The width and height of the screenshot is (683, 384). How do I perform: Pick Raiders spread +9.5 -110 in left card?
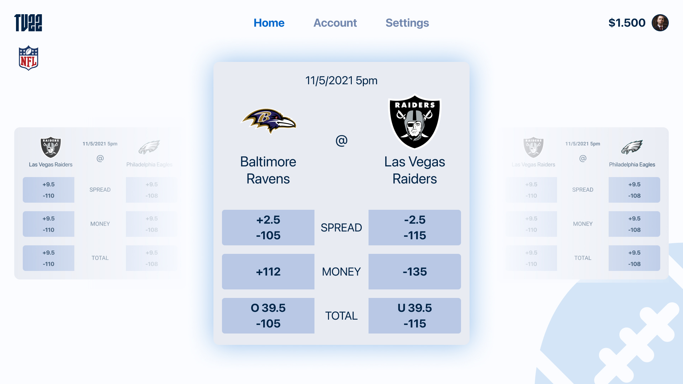click(48, 190)
